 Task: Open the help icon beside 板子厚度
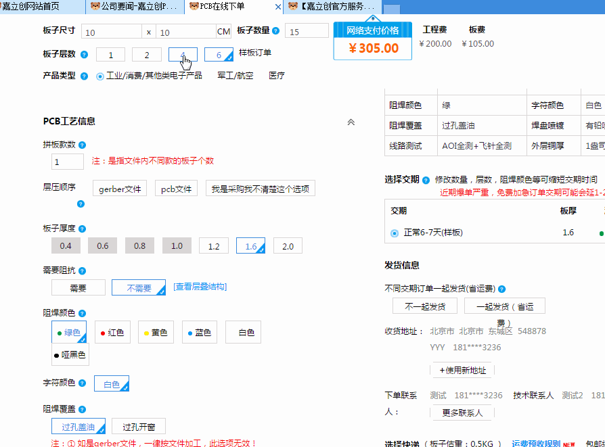pyautogui.click(x=81, y=229)
